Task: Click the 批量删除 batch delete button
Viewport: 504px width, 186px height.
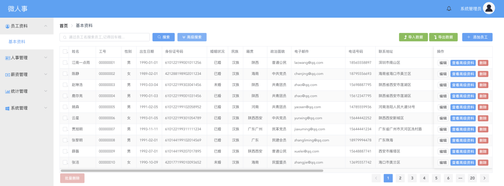Action: point(72,178)
